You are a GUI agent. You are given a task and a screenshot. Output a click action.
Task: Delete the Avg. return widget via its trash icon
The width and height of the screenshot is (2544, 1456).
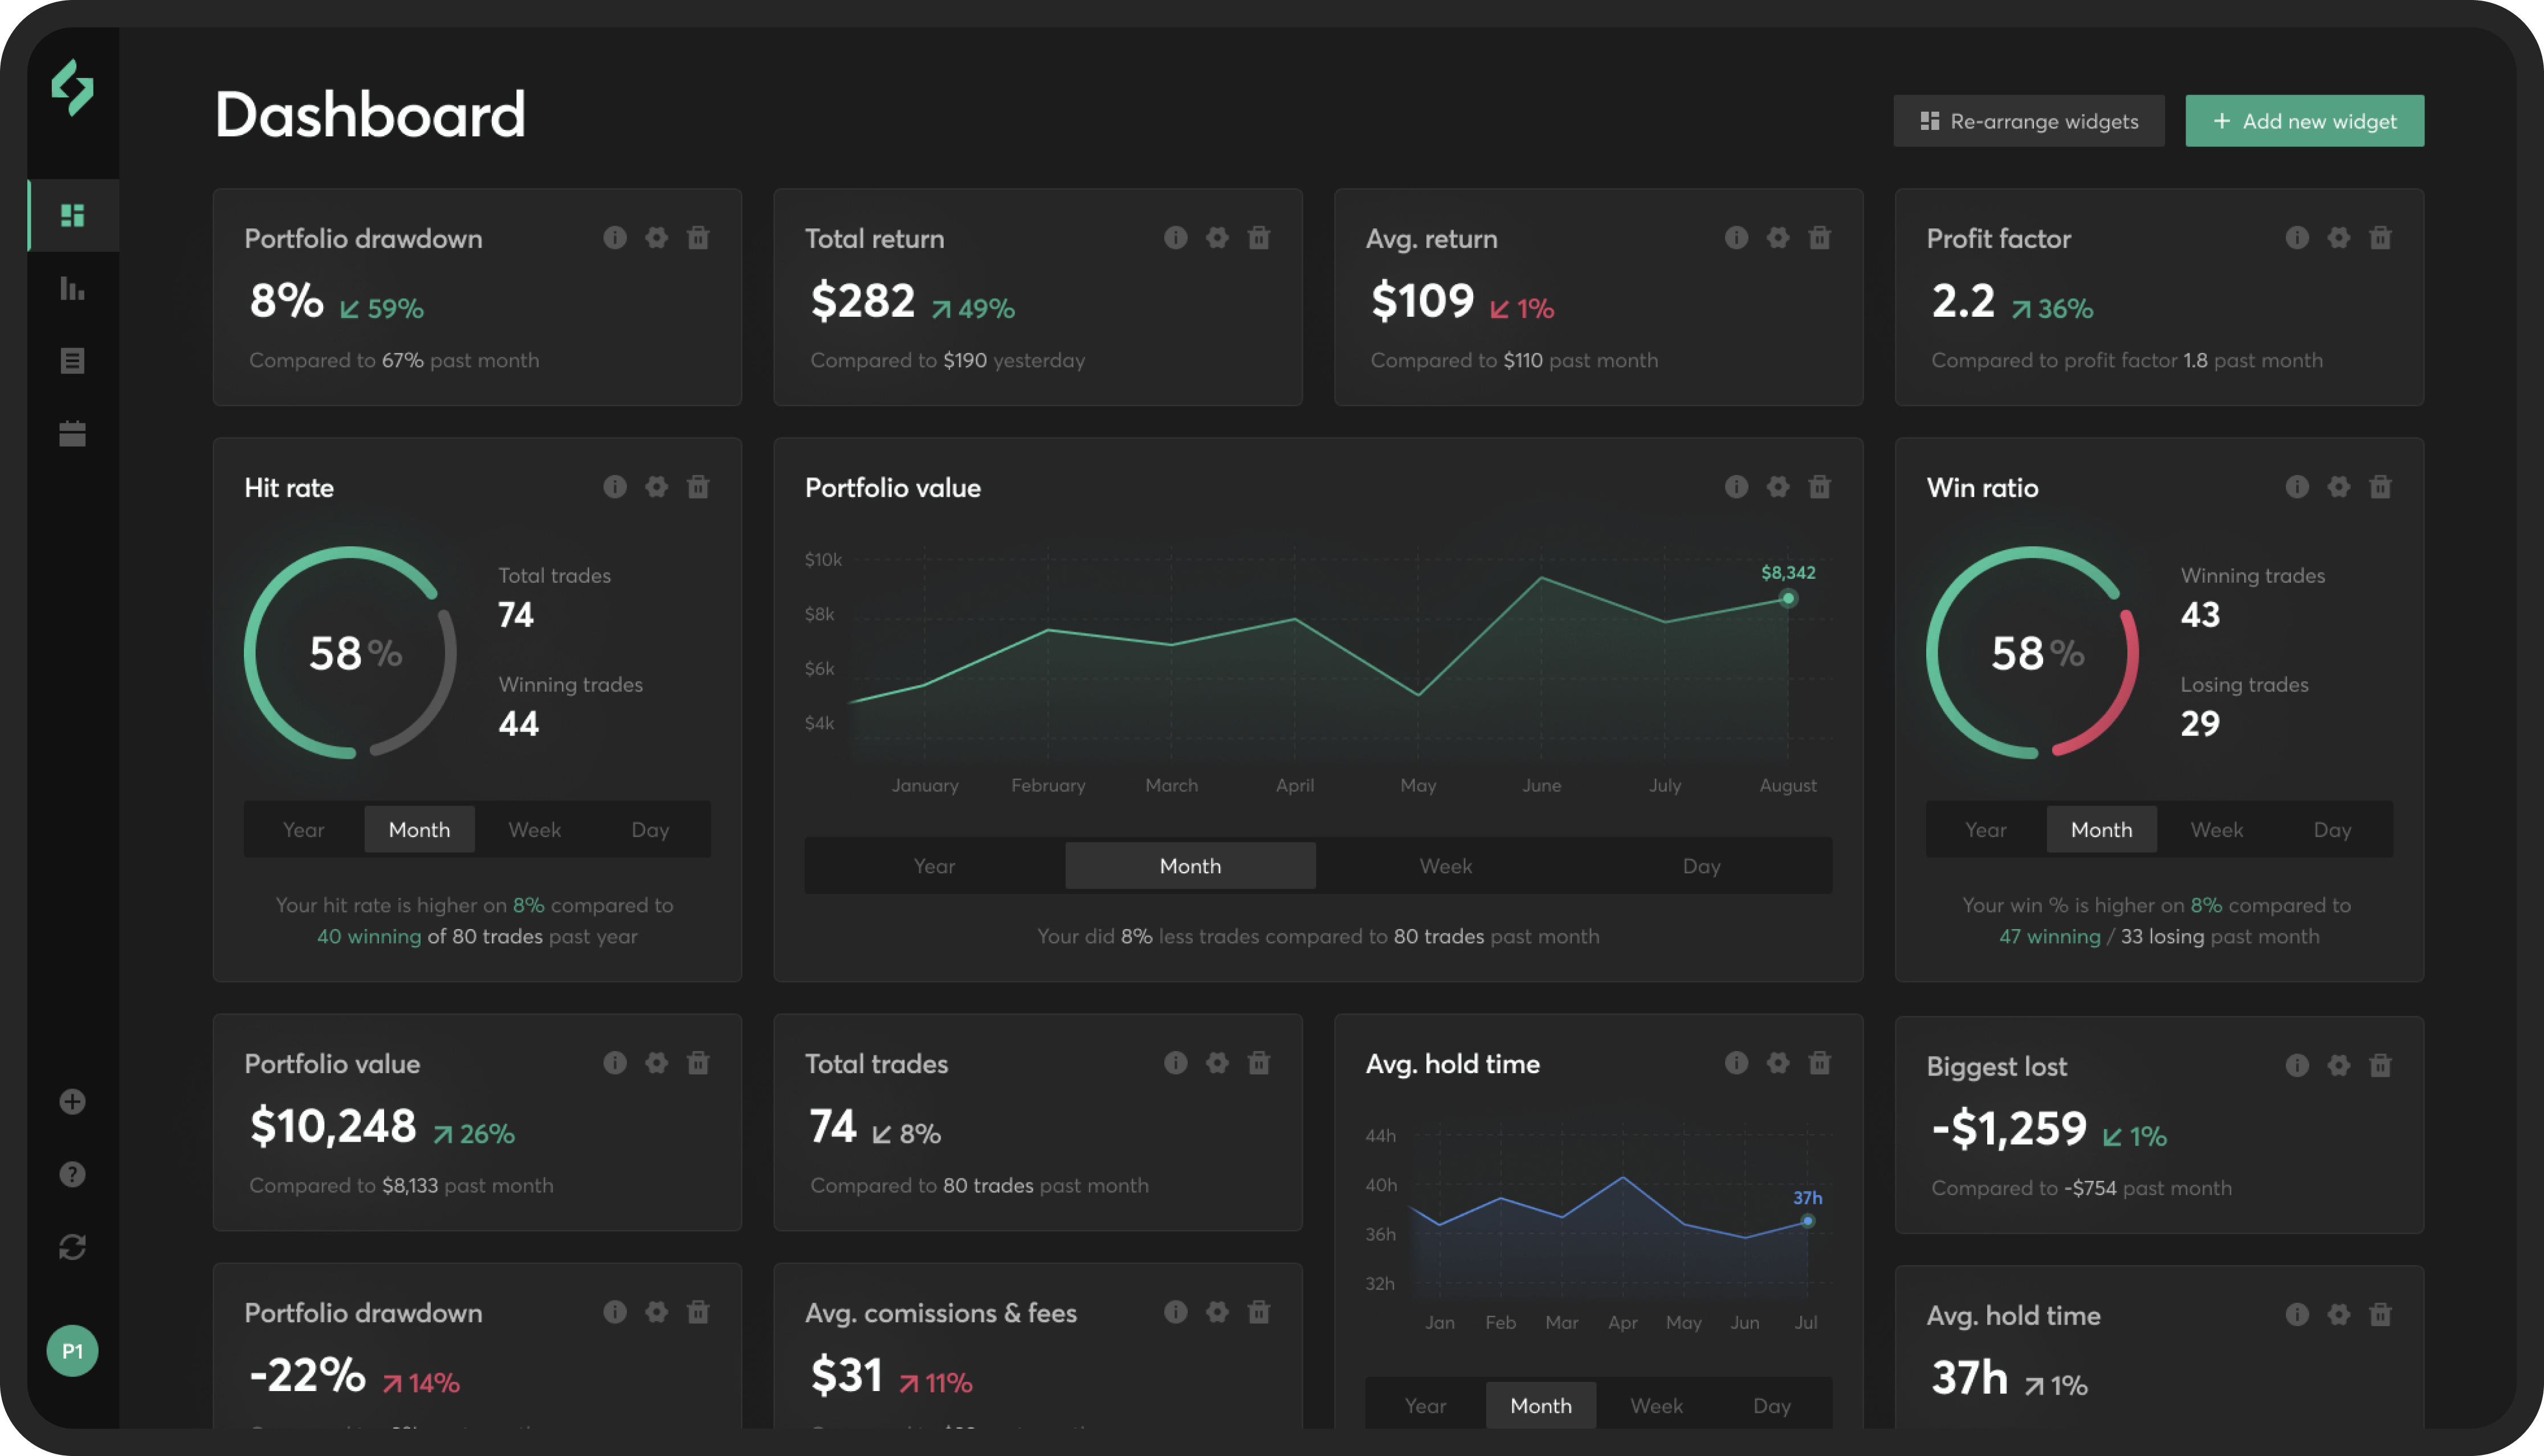[1820, 238]
